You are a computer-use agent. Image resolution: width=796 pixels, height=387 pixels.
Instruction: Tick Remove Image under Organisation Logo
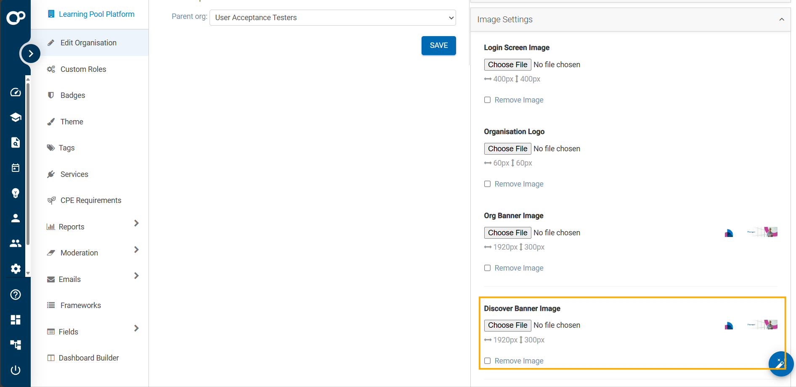point(487,184)
